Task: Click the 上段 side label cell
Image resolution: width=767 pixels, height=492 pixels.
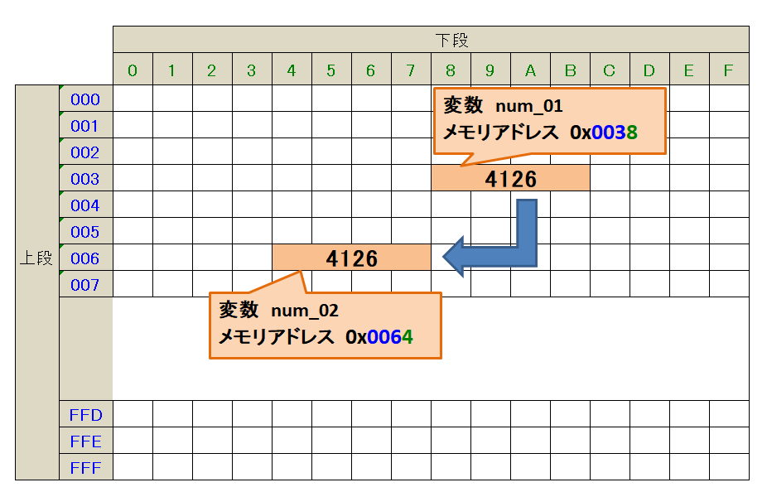Action: click(36, 258)
